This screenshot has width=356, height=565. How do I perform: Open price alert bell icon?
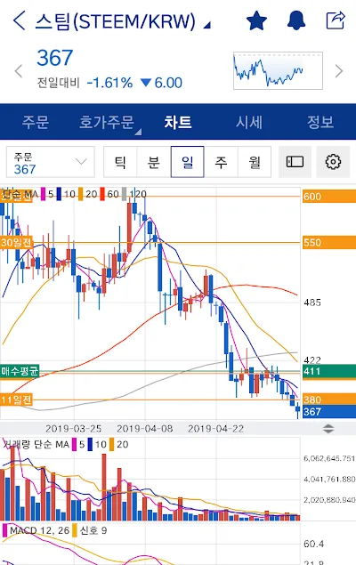296,20
